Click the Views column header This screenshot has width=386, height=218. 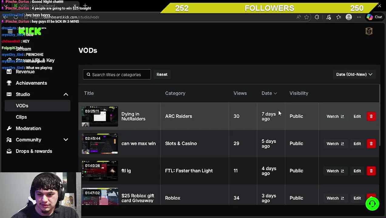(240, 93)
